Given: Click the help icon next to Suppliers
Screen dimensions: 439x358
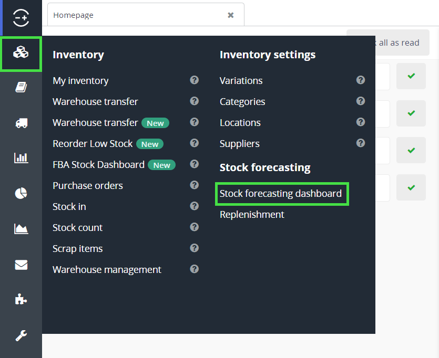Looking at the screenshot, I should (361, 143).
